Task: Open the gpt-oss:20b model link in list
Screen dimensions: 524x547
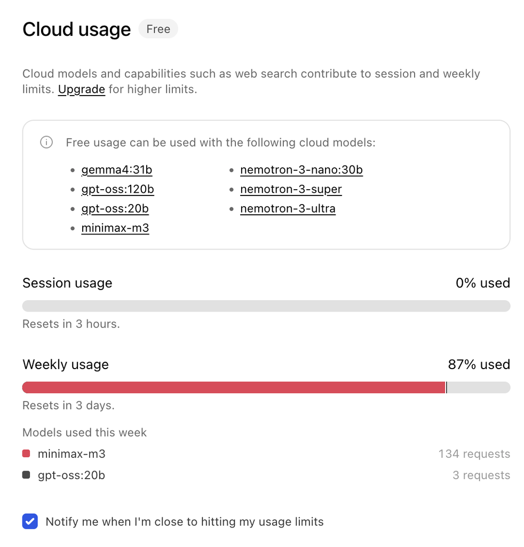Action: [x=115, y=209]
